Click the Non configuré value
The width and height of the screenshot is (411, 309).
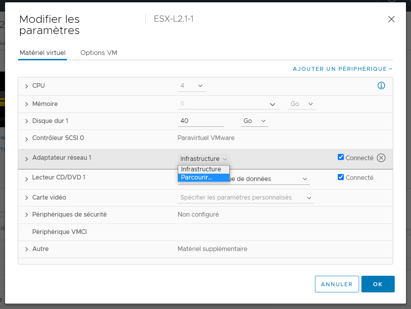198,215
